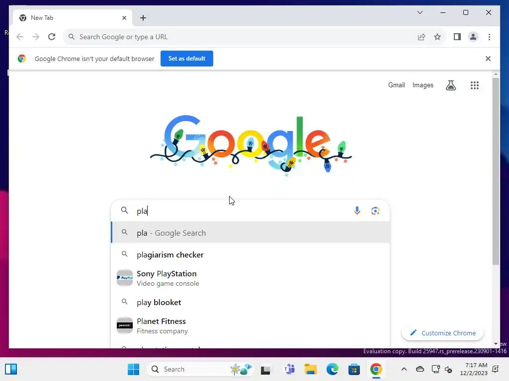Share this page icon in address bar

(x=422, y=37)
